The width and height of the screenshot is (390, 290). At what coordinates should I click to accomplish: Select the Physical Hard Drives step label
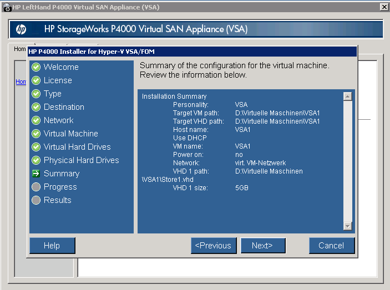pyautogui.click(x=82, y=160)
